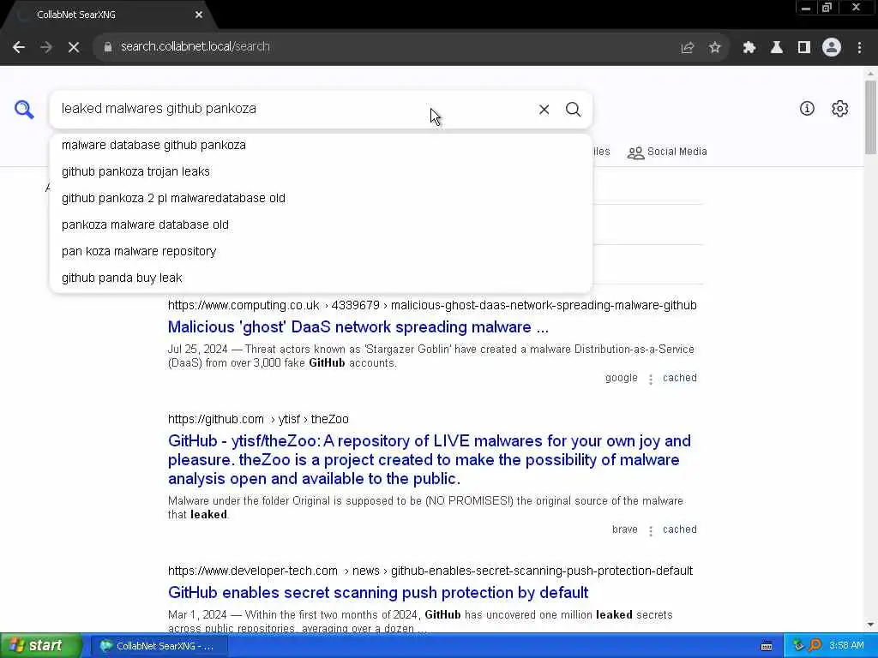Click the system tray clock 3:58 AM

pos(846,646)
